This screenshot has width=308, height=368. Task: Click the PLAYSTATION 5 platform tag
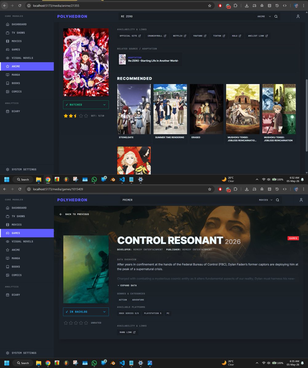pos(152,313)
